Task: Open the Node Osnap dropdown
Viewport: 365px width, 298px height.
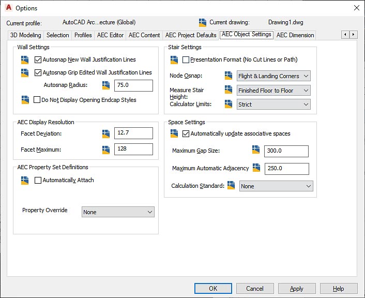Action: (x=273, y=76)
